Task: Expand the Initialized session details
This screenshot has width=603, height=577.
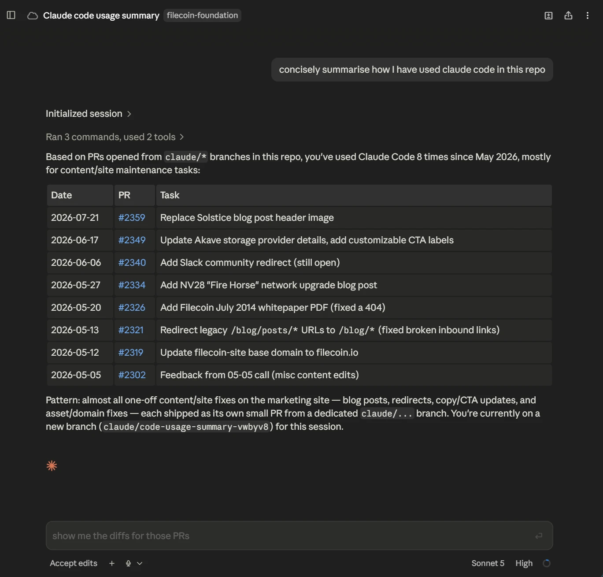Action: (89, 114)
